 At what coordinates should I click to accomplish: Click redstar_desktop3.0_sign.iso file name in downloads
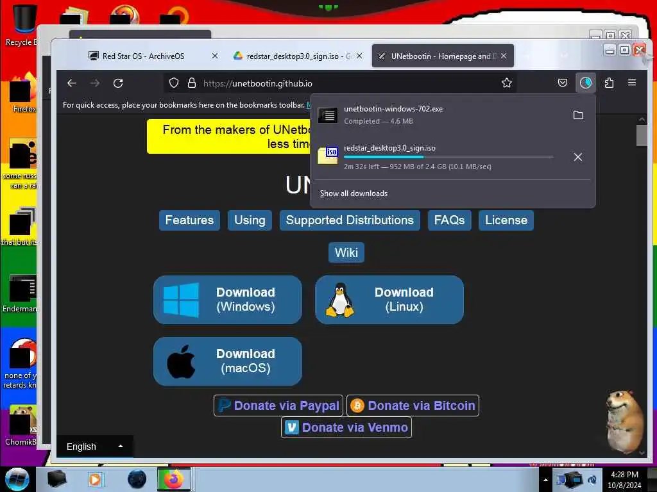tap(389, 148)
